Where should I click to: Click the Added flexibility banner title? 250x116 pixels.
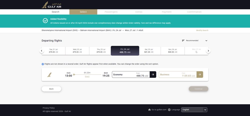click(x=58, y=19)
